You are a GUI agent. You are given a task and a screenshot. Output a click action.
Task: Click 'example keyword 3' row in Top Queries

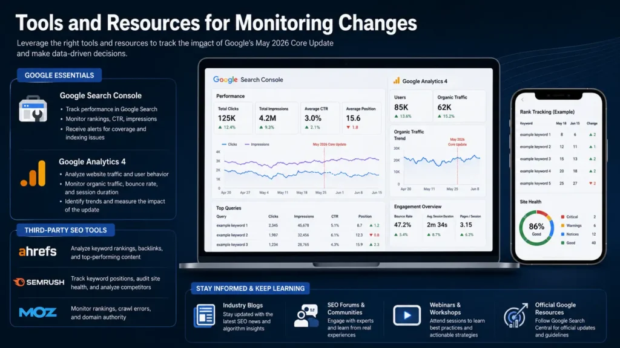click(298, 245)
